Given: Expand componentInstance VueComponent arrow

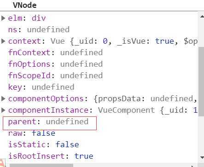Looking at the screenshot, I should (3, 110).
